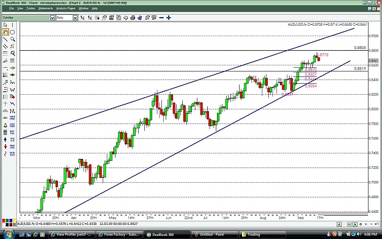
Task: Select the W pattern tool
Action: tap(12, 89)
